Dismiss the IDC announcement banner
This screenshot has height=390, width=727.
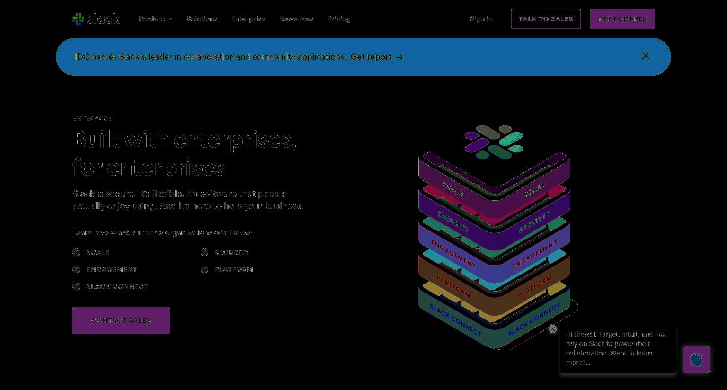click(x=646, y=56)
